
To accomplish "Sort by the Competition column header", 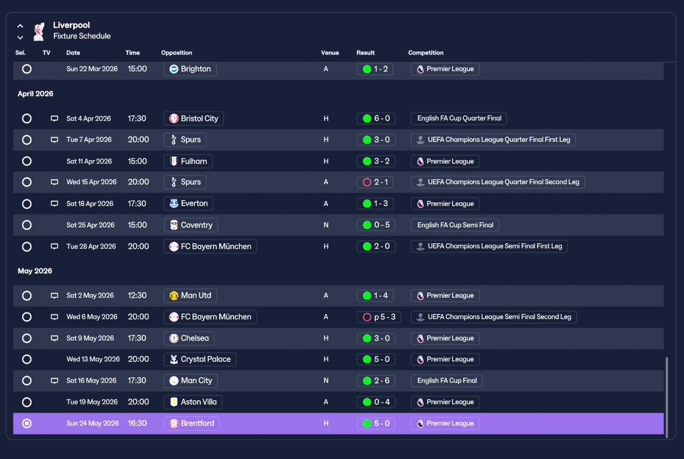I will tap(426, 53).
